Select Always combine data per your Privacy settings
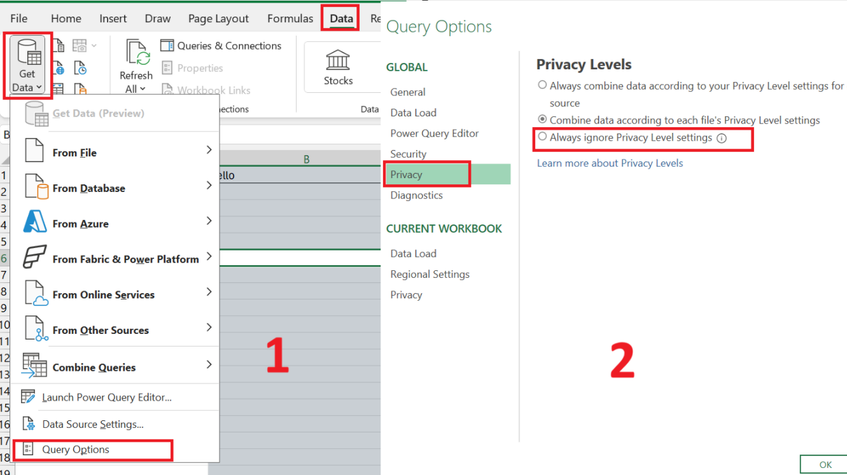The image size is (847, 475). click(x=542, y=85)
